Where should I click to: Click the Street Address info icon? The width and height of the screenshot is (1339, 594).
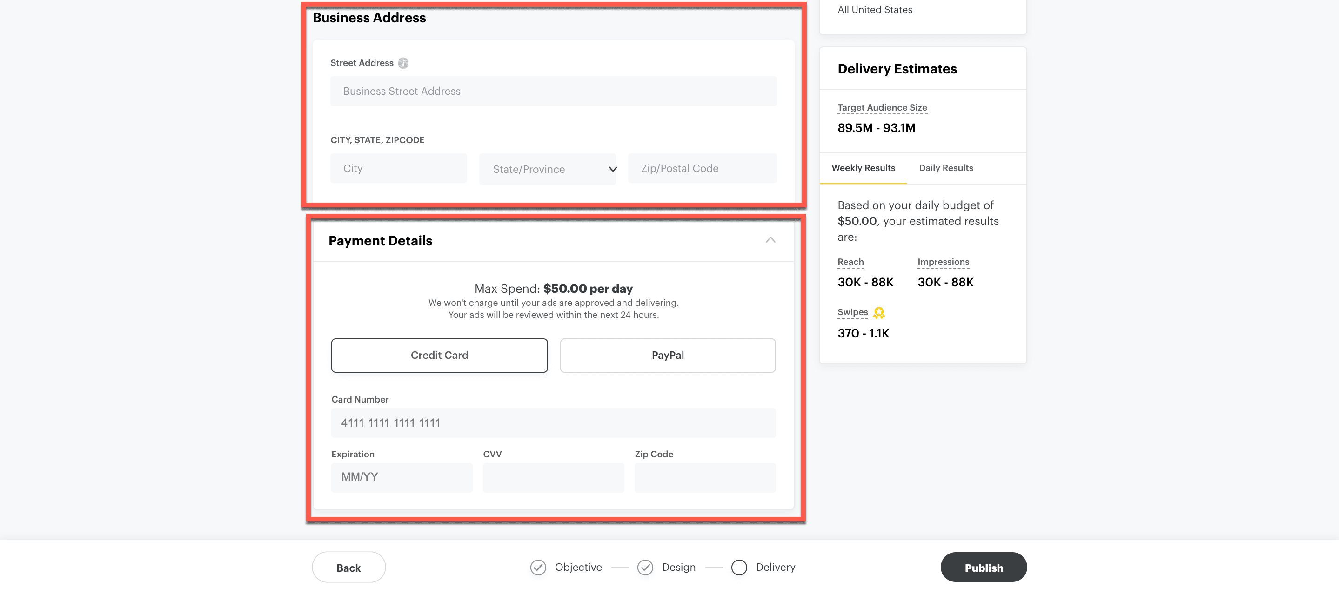click(403, 63)
